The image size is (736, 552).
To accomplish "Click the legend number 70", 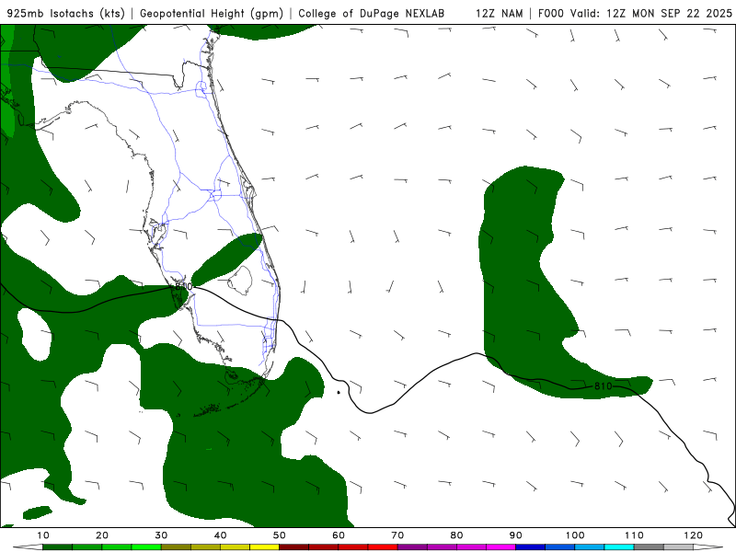I will tap(397, 535).
